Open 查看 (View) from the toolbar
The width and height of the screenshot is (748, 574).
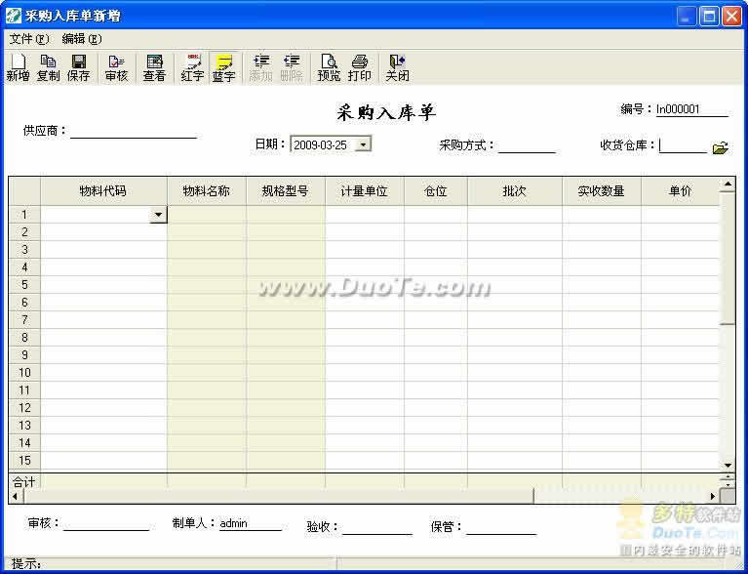coord(154,67)
